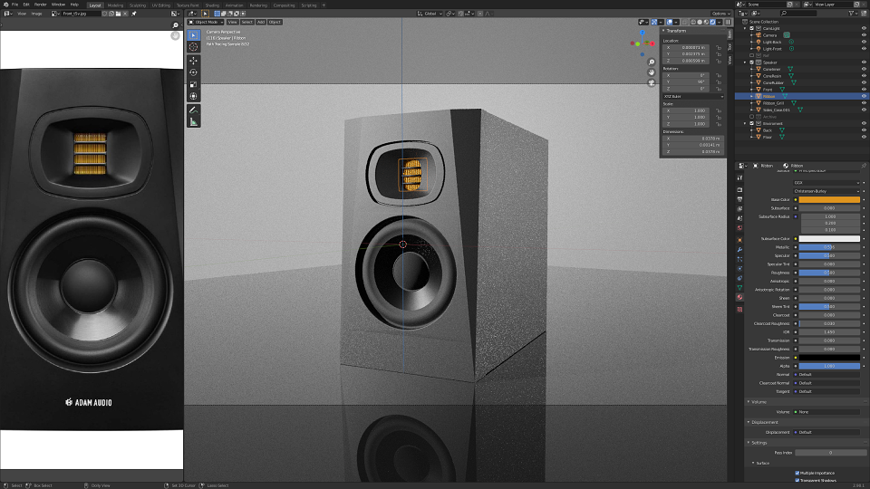Hide the Ribbon_Grill object with eye icon
Screen dimensions: 870x489
(864, 103)
